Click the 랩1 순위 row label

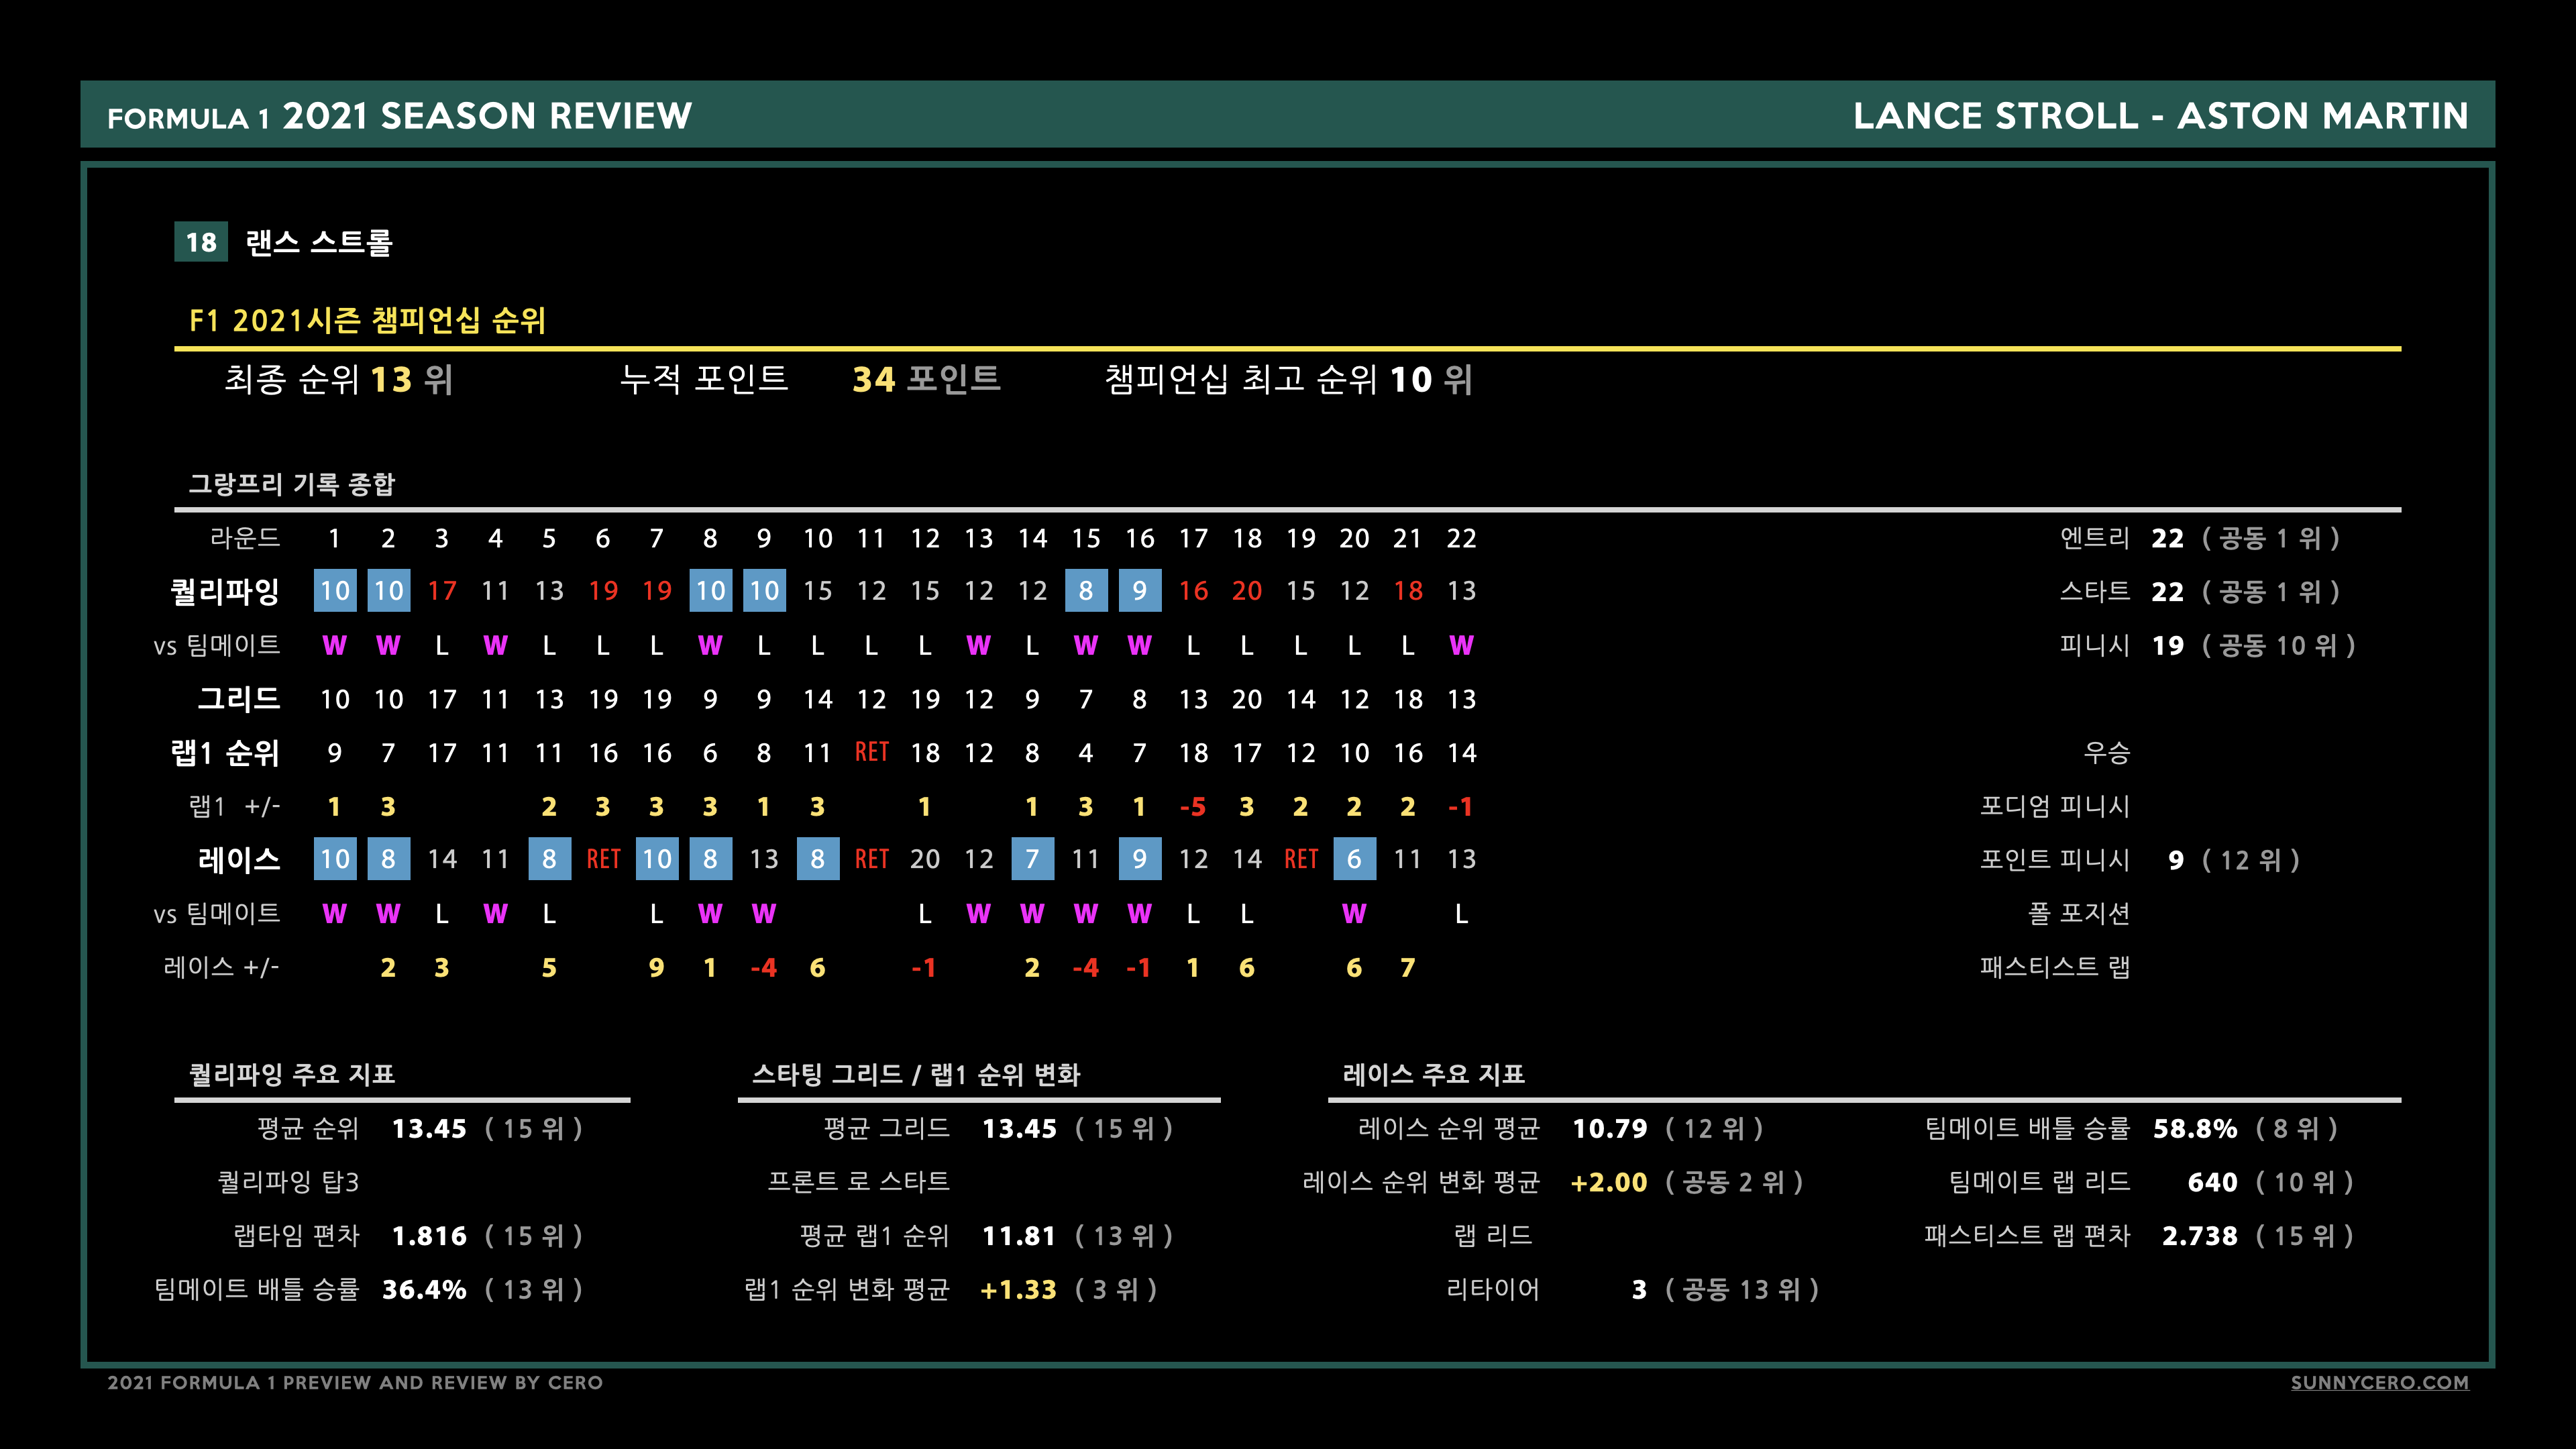click(x=225, y=752)
